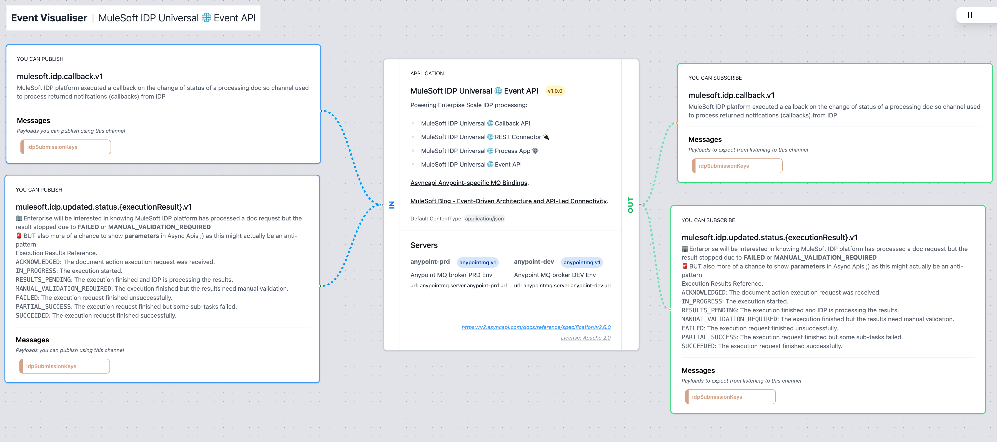Open the asyncapi specification v2.6.0 URL
The width and height of the screenshot is (997, 442).
pos(536,327)
